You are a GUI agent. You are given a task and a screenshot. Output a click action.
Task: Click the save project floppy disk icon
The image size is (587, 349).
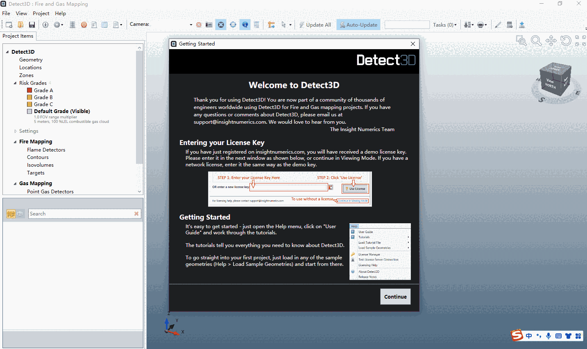[32, 25]
